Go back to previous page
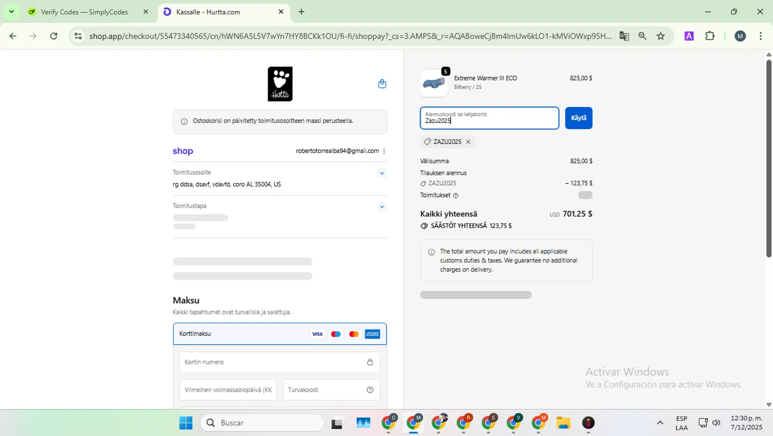This screenshot has width=773, height=436. coord(13,36)
